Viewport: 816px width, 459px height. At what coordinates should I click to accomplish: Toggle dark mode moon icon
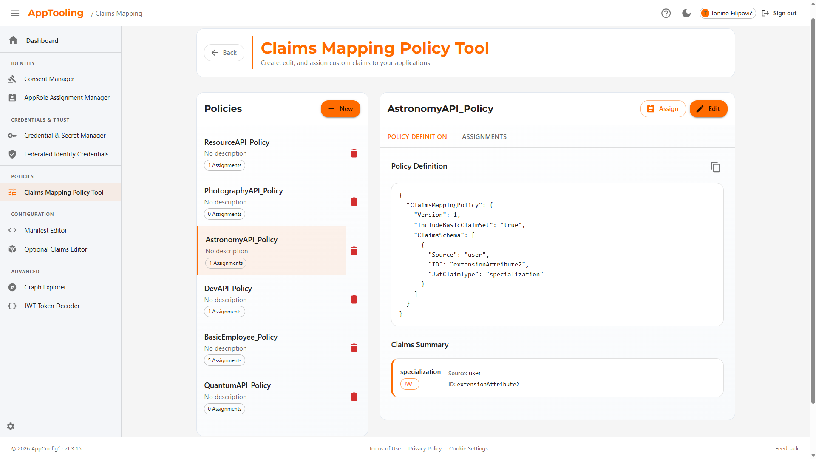click(686, 13)
